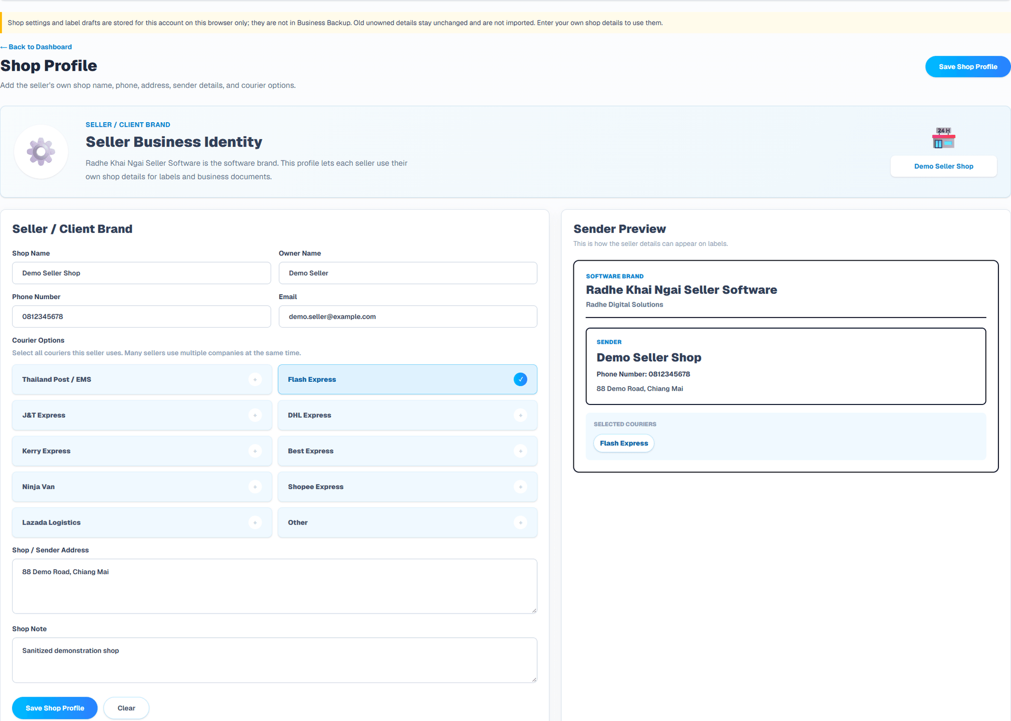Click the Shop / Sender Address textarea
1011x721 pixels.
point(275,586)
